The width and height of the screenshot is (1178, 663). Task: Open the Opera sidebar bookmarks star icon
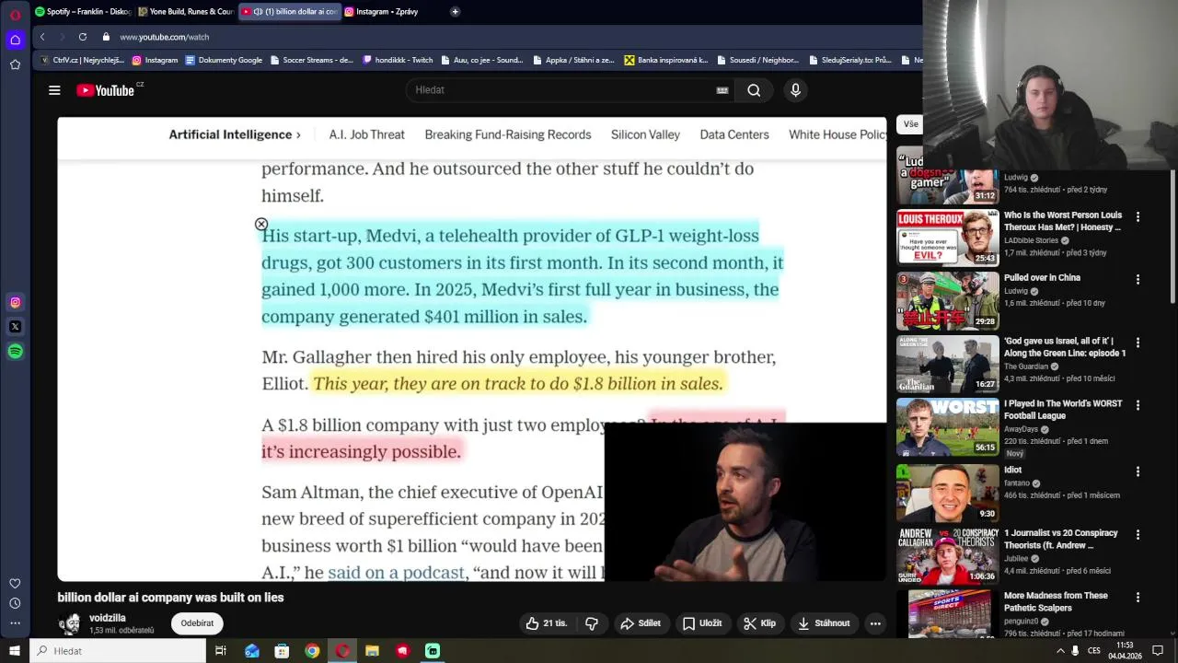pos(15,64)
